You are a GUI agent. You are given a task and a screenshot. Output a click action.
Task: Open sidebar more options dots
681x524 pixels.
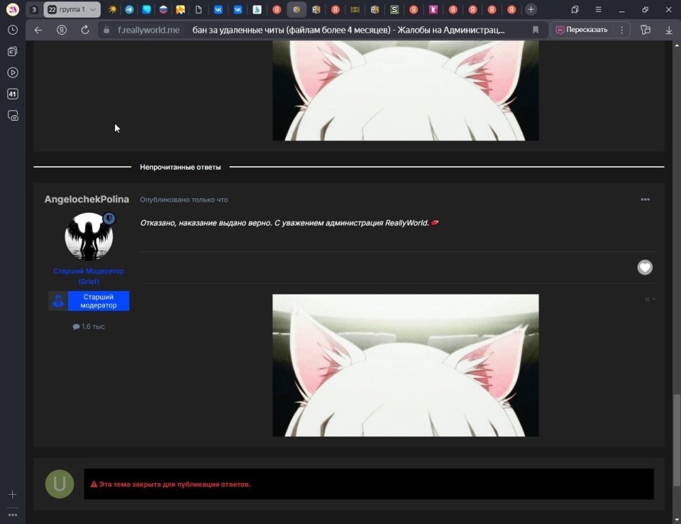coord(12,515)
